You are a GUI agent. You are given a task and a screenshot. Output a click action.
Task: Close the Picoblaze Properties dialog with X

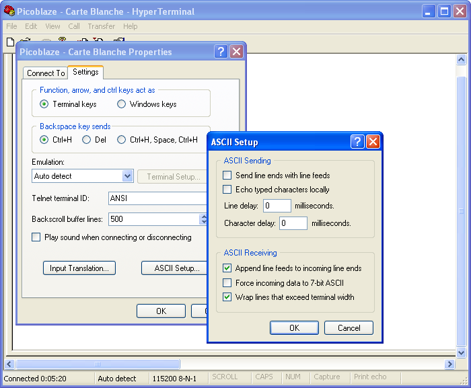point(236,52)
